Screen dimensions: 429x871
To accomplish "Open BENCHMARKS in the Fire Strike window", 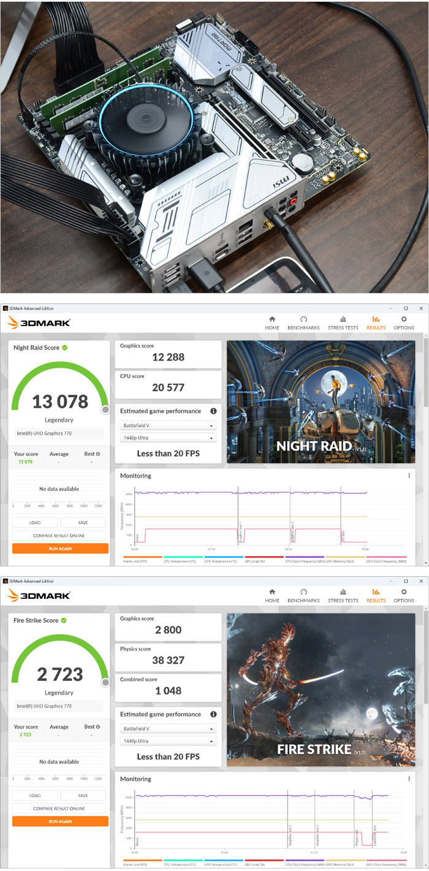I will (303, 595).
